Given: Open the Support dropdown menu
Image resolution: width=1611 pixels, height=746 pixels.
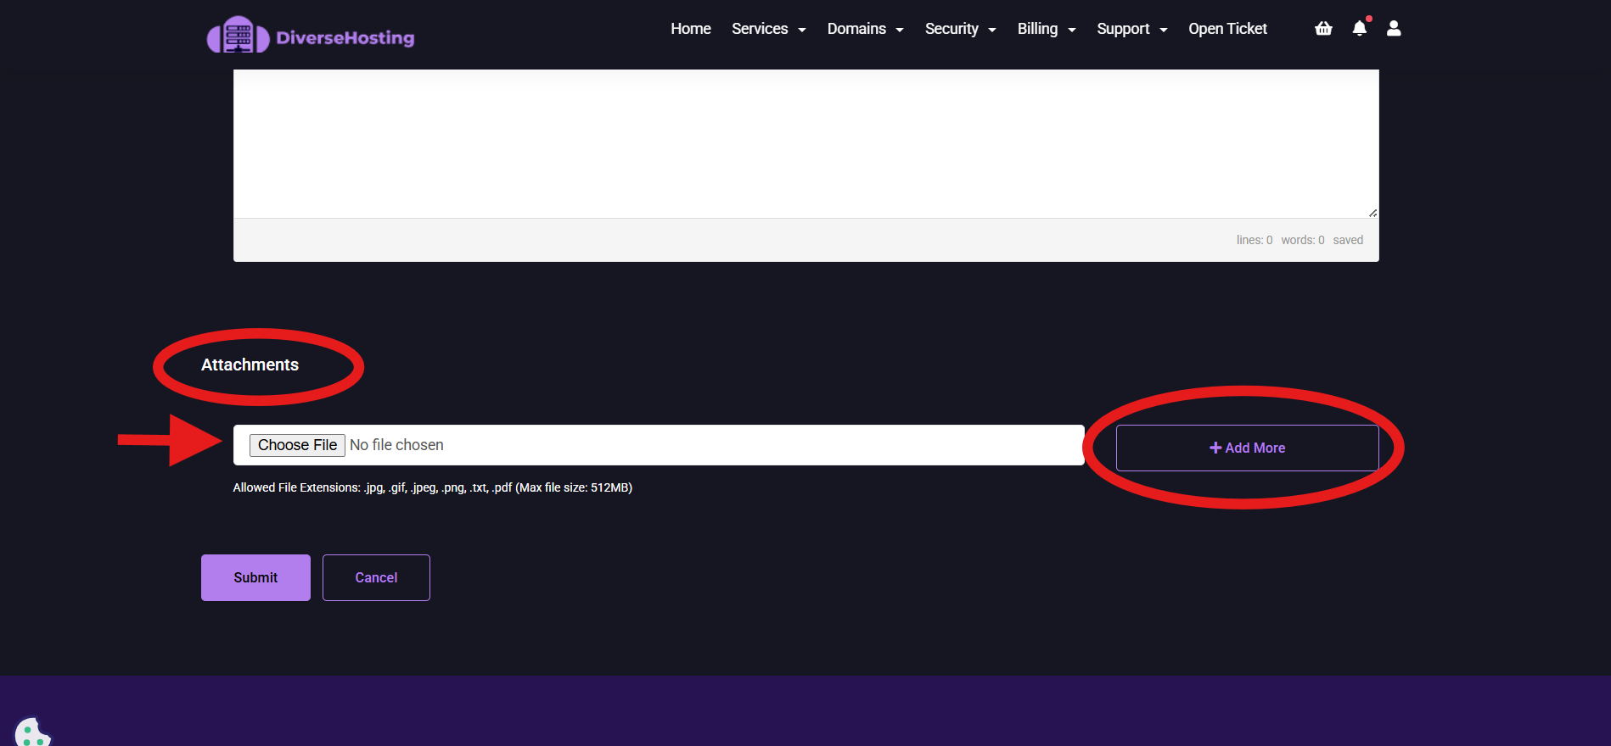Looking at the screenshot, I should point(1131,29).
